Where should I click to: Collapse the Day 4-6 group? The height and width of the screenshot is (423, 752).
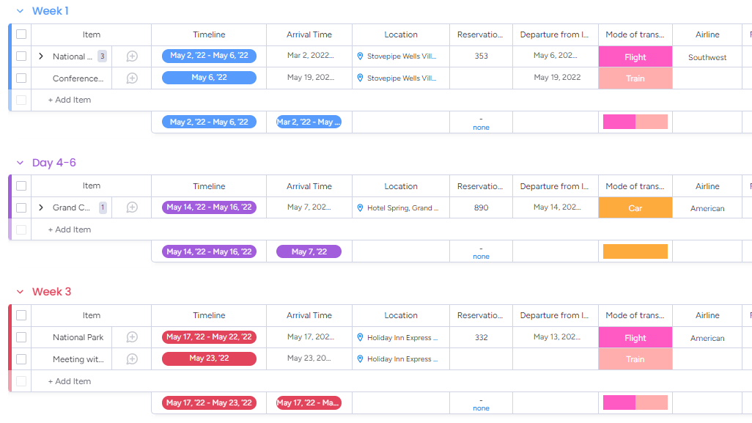coord(18,162)
